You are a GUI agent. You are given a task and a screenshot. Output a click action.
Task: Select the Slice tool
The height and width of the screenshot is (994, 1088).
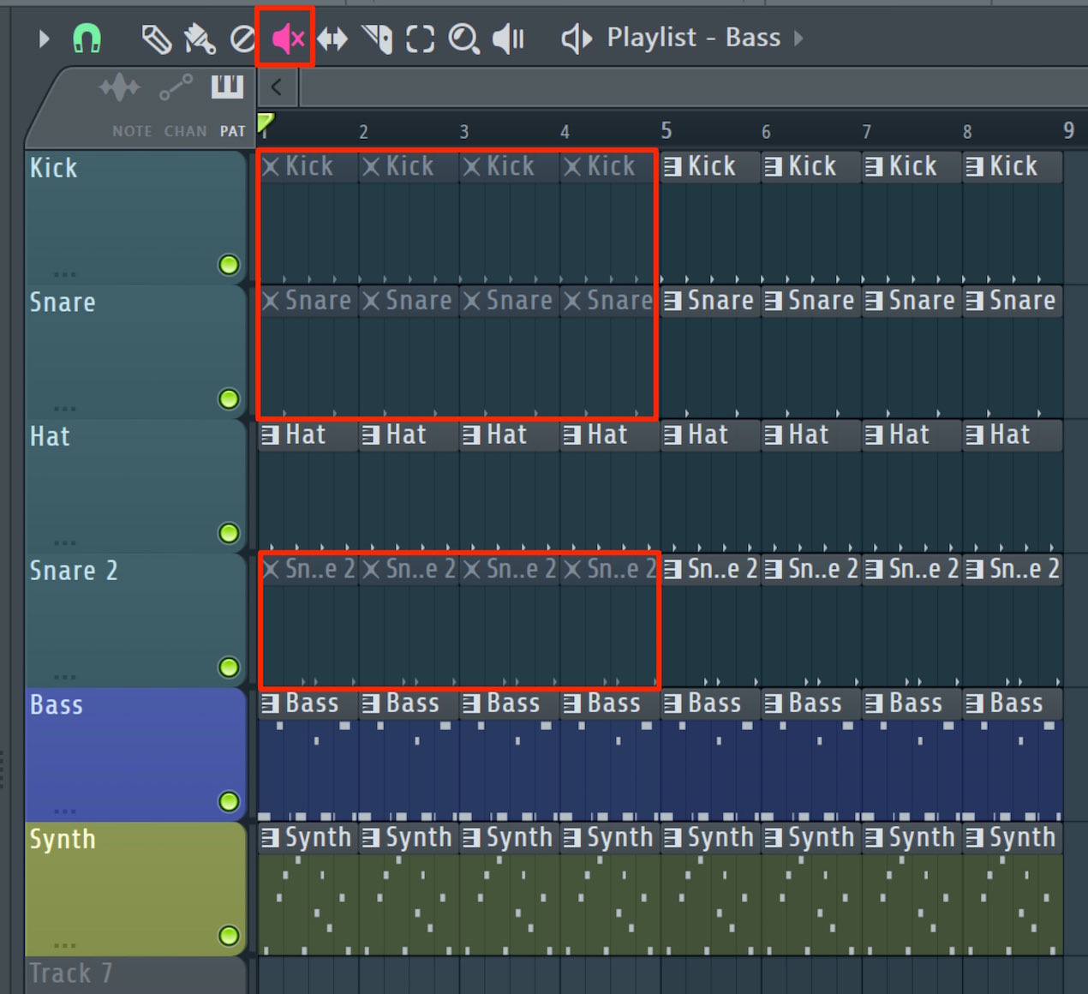click(x=377, y=39)
